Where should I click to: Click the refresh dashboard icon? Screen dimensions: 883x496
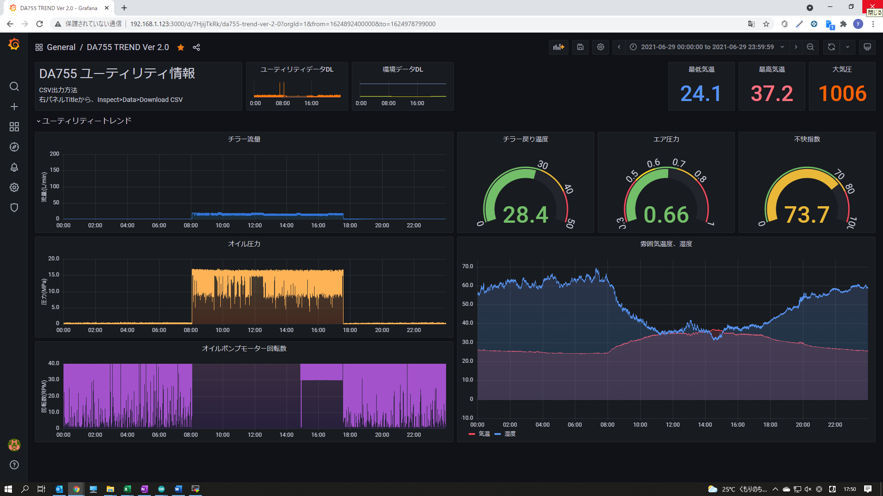pos(831,47)
